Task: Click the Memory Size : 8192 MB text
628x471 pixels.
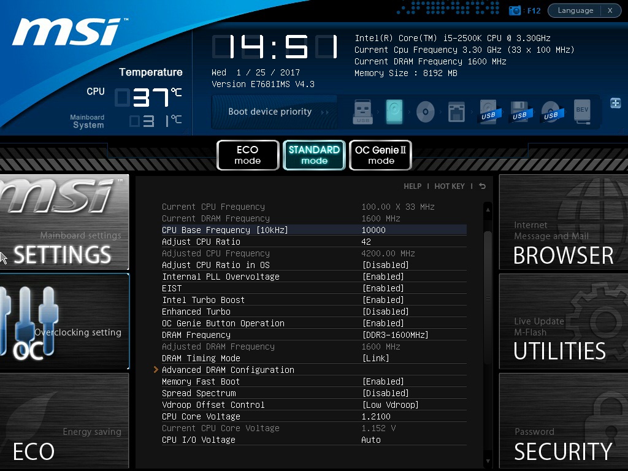Action: coord(406,74)
